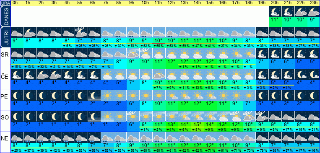Image resolution: width=320 pixels, height=153 pixels.
Task: Click the SO 14h 15° temperature cell
Action: pyautogui.click(x=198, y=124)
